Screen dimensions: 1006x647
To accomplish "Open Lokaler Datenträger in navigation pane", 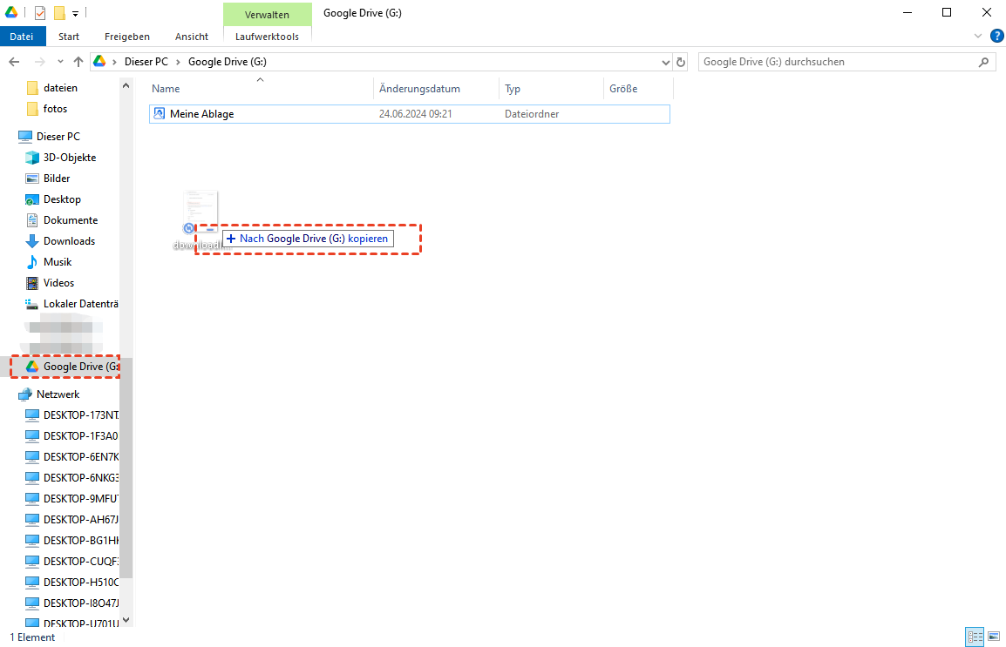I will click(x=81, y=304).
